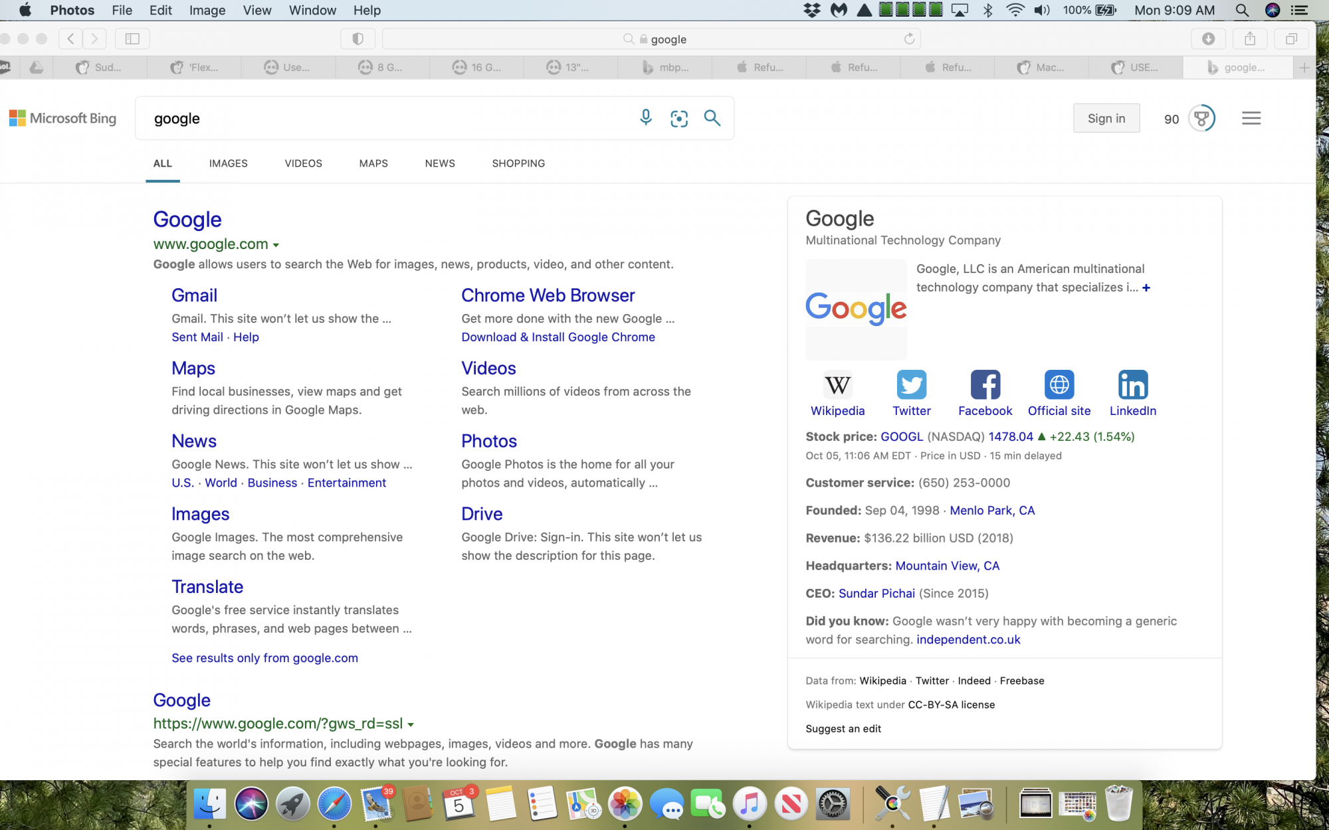Open the Bing hamburger menu
The height and width of the screenshot is (830, 1329).
1251,118
